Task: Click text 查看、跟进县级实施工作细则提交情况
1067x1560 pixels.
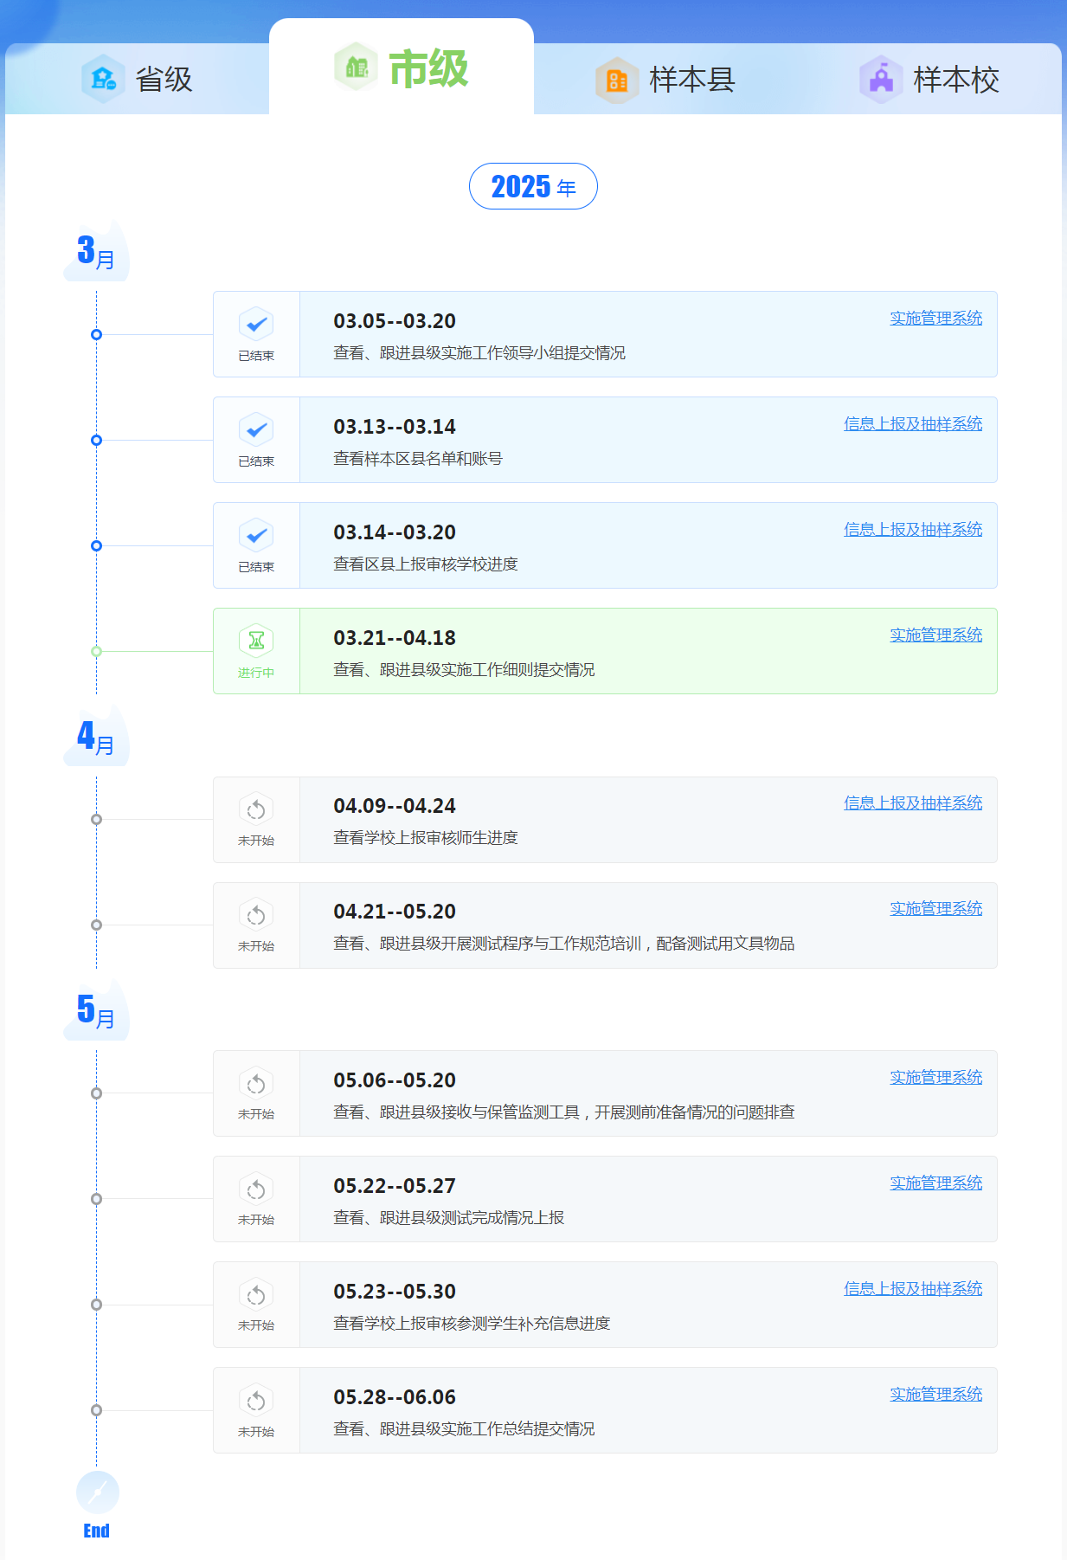Action: tap(464, 670)
